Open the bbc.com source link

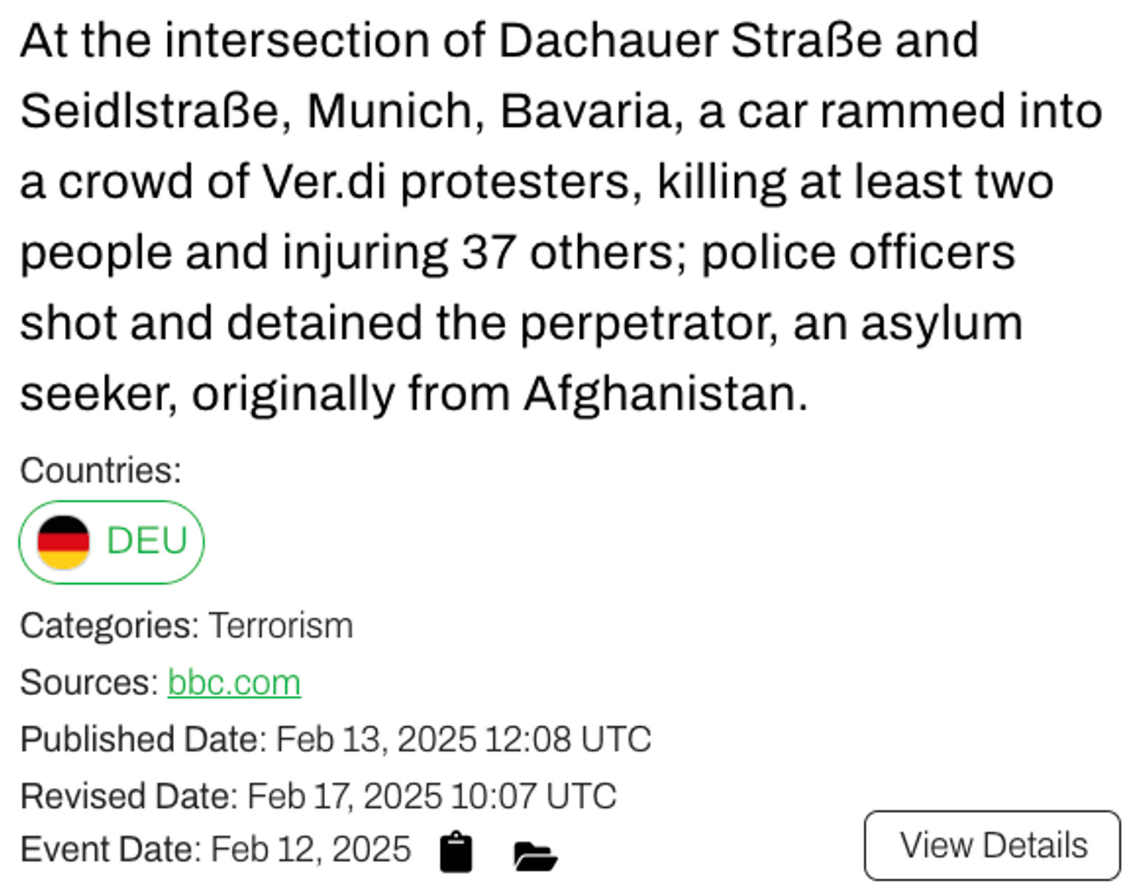click(234, 683)
